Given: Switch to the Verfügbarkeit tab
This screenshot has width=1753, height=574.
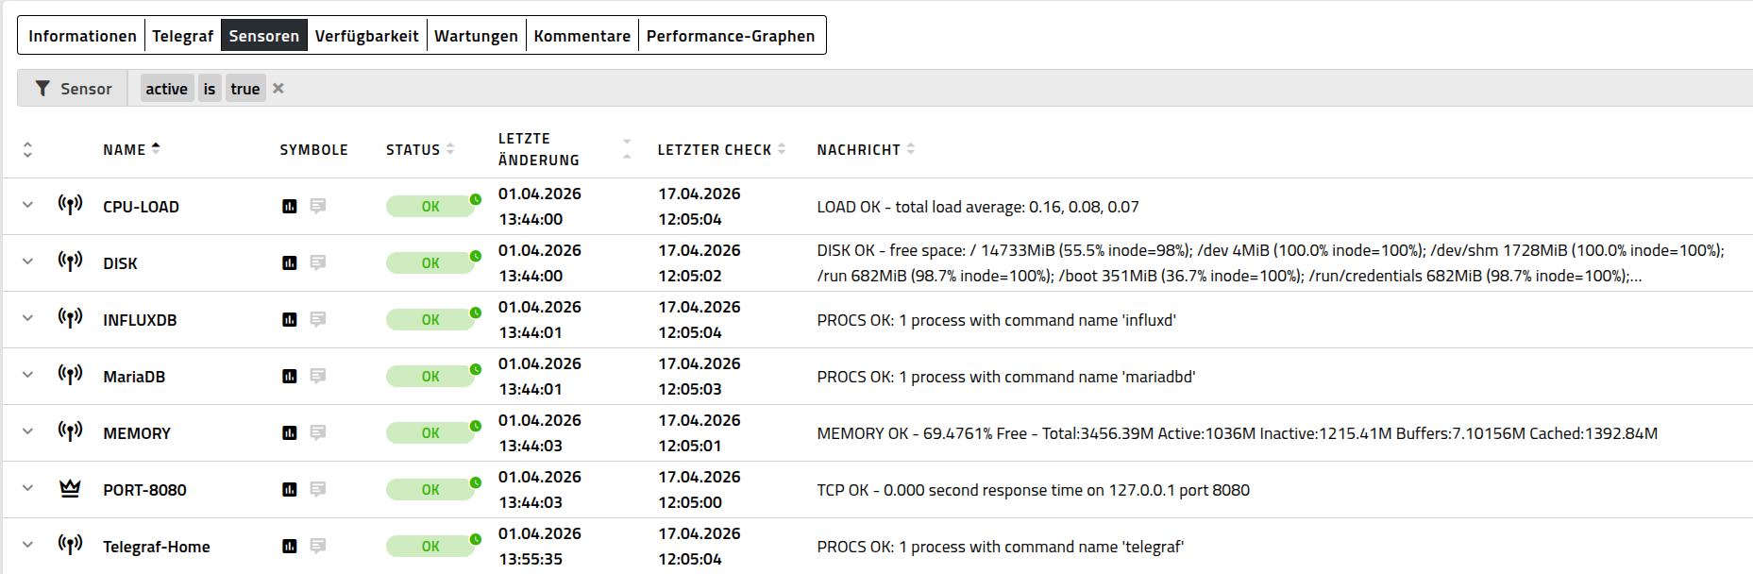Looking at the screenshot, I should coord(366,36).
